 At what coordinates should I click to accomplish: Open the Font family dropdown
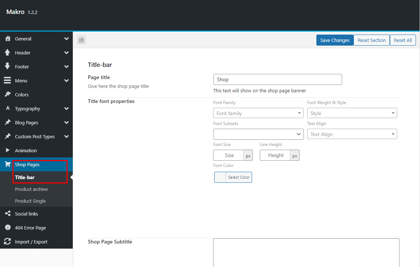258,113
